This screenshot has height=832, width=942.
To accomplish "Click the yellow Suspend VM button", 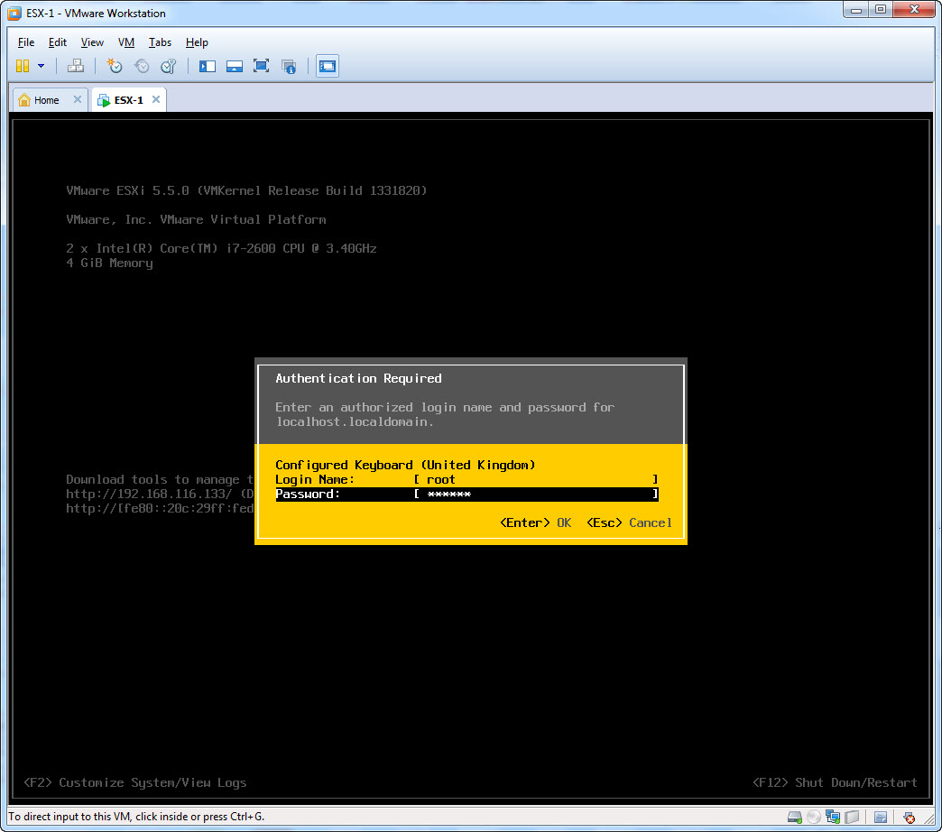I will click(x=23, y=66).
